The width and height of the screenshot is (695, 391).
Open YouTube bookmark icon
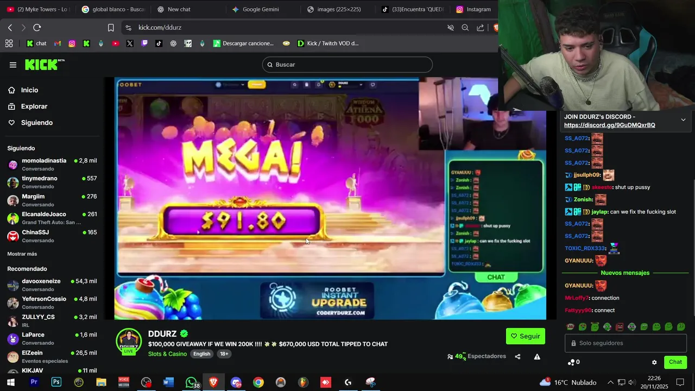[115, 43]
